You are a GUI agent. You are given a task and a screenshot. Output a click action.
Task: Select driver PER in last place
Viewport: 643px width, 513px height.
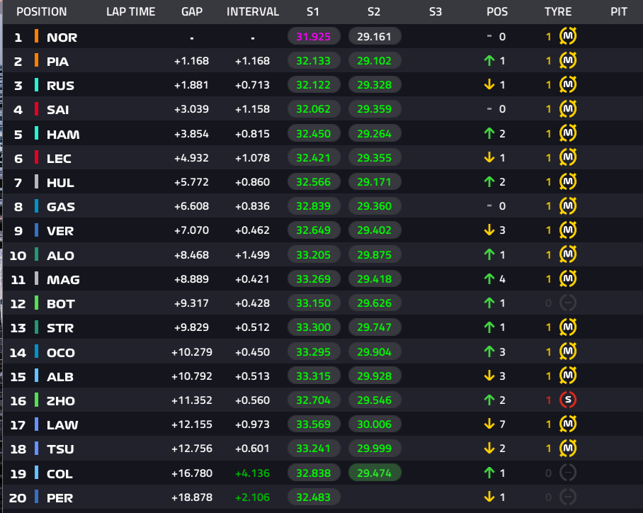pyautogui.click(x=60, y=498)
